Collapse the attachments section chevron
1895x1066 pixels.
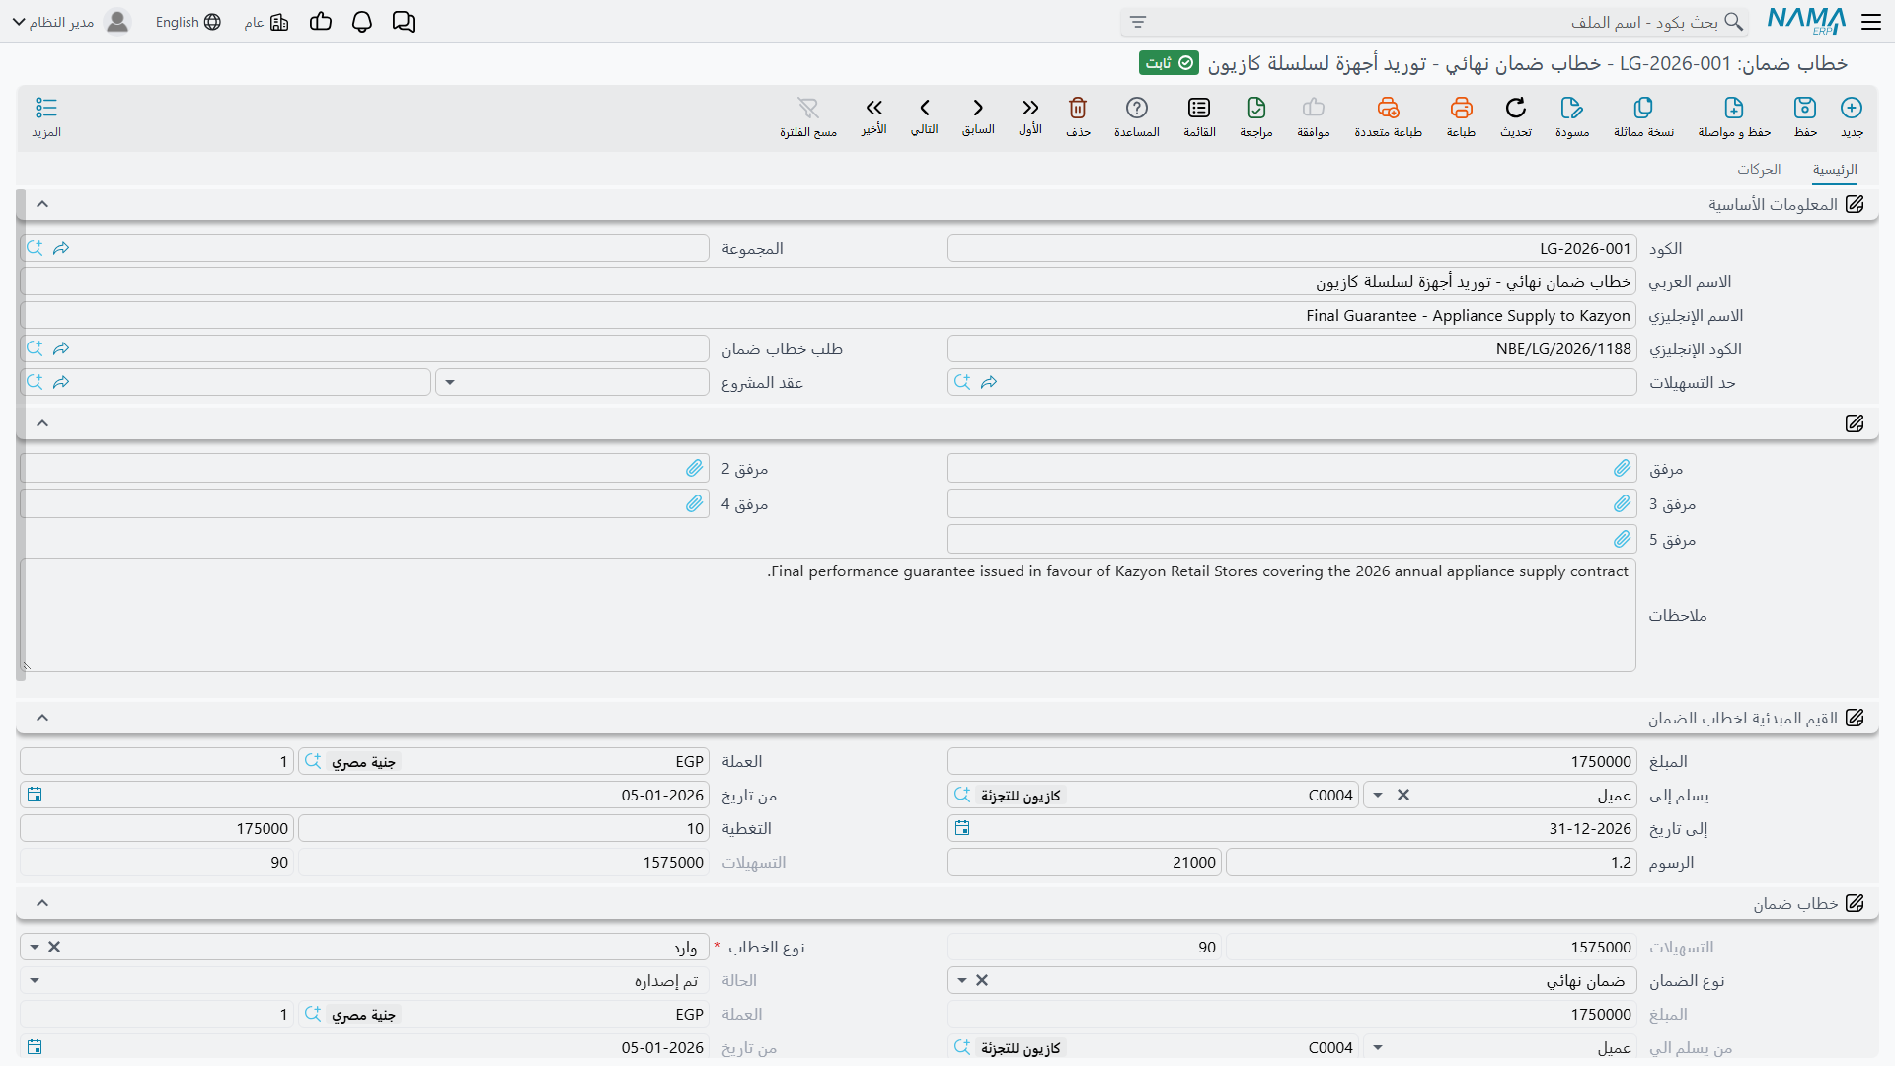(x=42, y=423)
